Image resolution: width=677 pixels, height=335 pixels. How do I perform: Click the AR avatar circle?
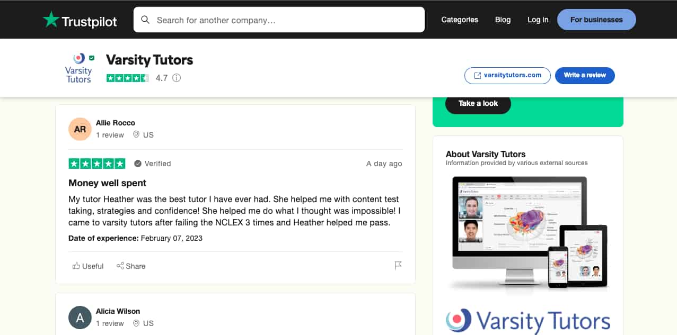click(80, 129)
